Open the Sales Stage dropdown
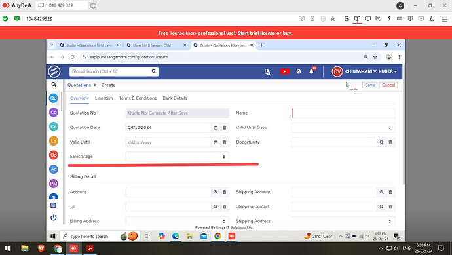Viewport: 452px width, 255px height. (x=177, y=157)
